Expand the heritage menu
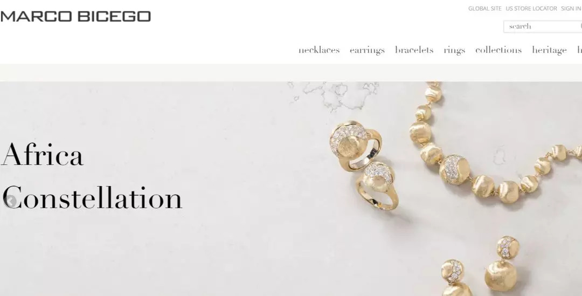This screenshot has width=582, height=296. pos(549,50)
